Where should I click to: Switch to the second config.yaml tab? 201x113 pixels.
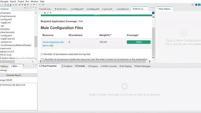(x=93, y=9)
